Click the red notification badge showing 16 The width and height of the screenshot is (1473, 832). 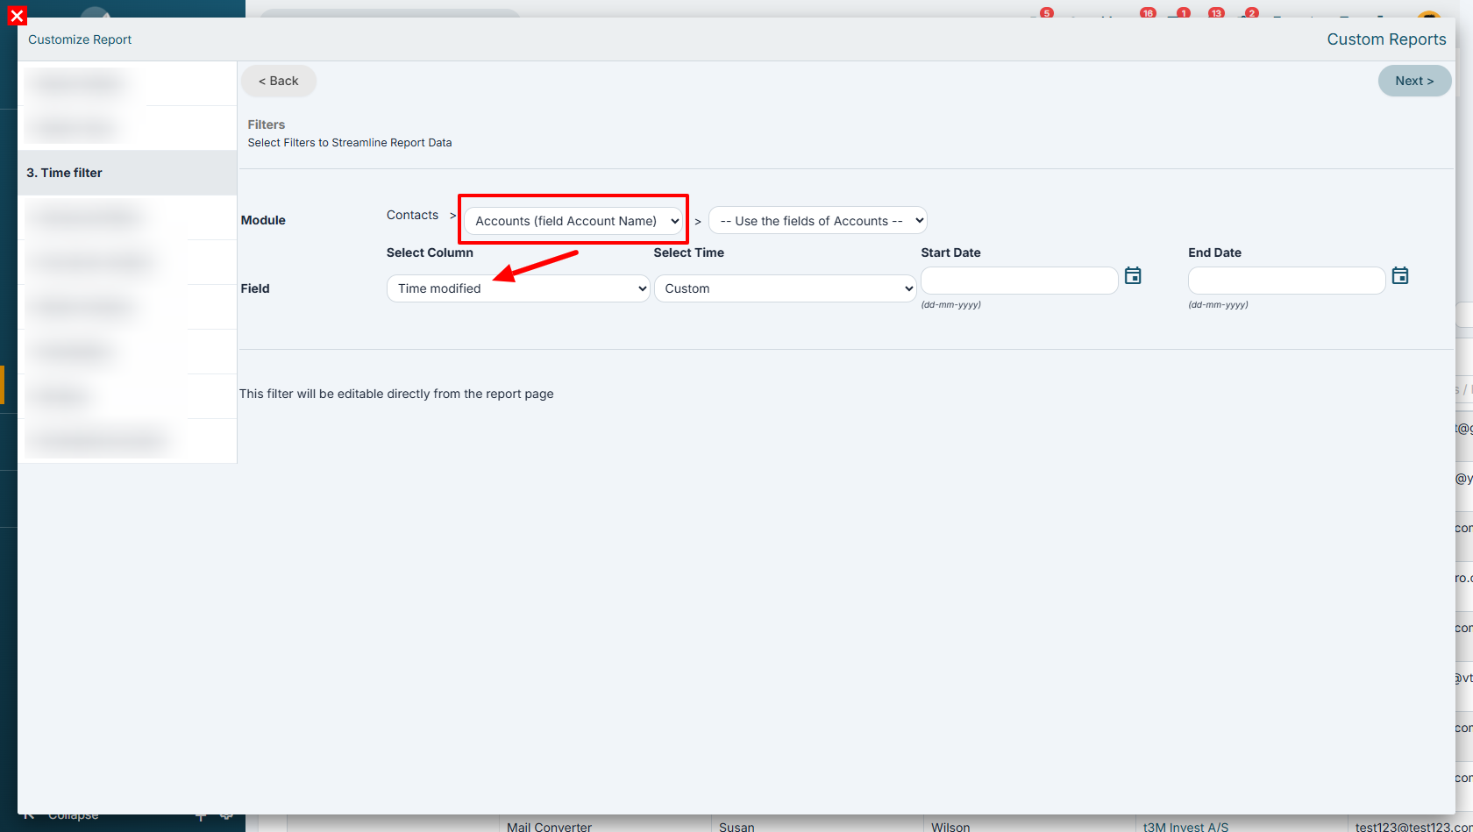(x=1148, y=12)
